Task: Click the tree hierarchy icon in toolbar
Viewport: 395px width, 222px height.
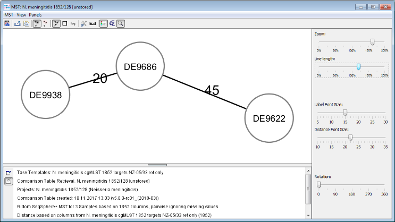Action: (112, 23)
